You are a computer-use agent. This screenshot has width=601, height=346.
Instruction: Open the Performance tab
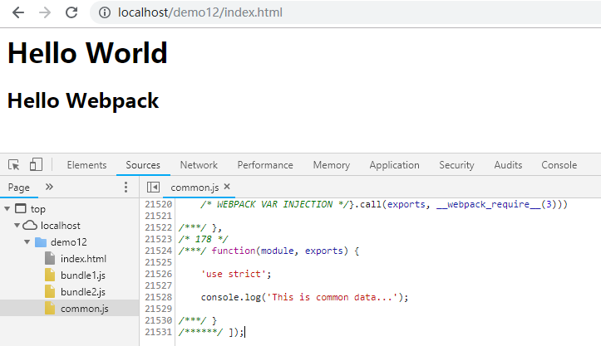coord(265,165)
